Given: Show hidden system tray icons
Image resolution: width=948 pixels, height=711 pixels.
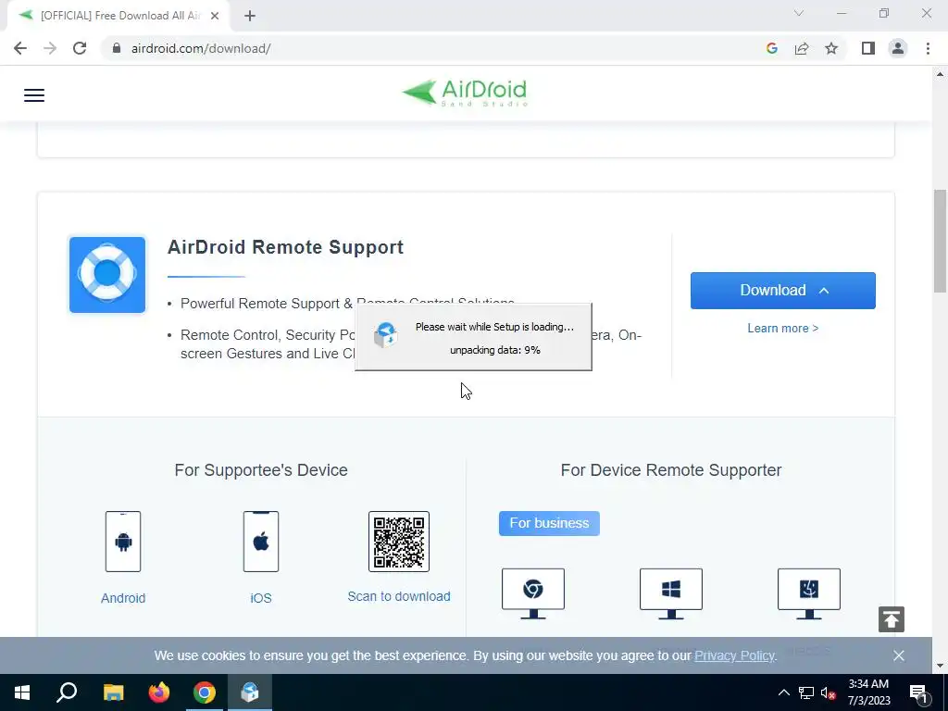Looking at the screenshot, I should [783, 692].
